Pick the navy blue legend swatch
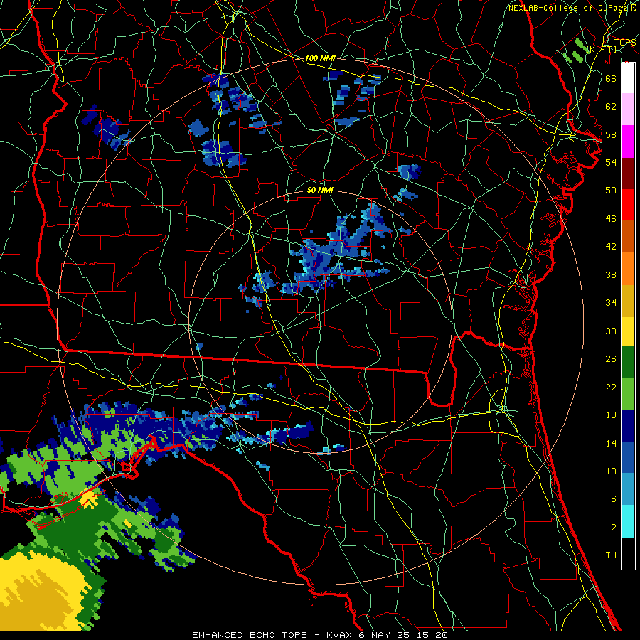Viewport: 640px width, 640px height. (x=628, y=426)
